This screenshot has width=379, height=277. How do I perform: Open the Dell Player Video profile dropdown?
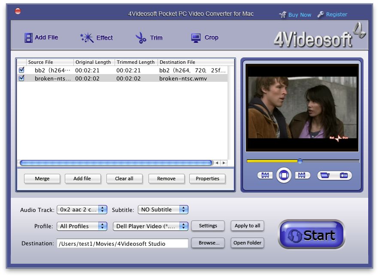coord(150,226)
